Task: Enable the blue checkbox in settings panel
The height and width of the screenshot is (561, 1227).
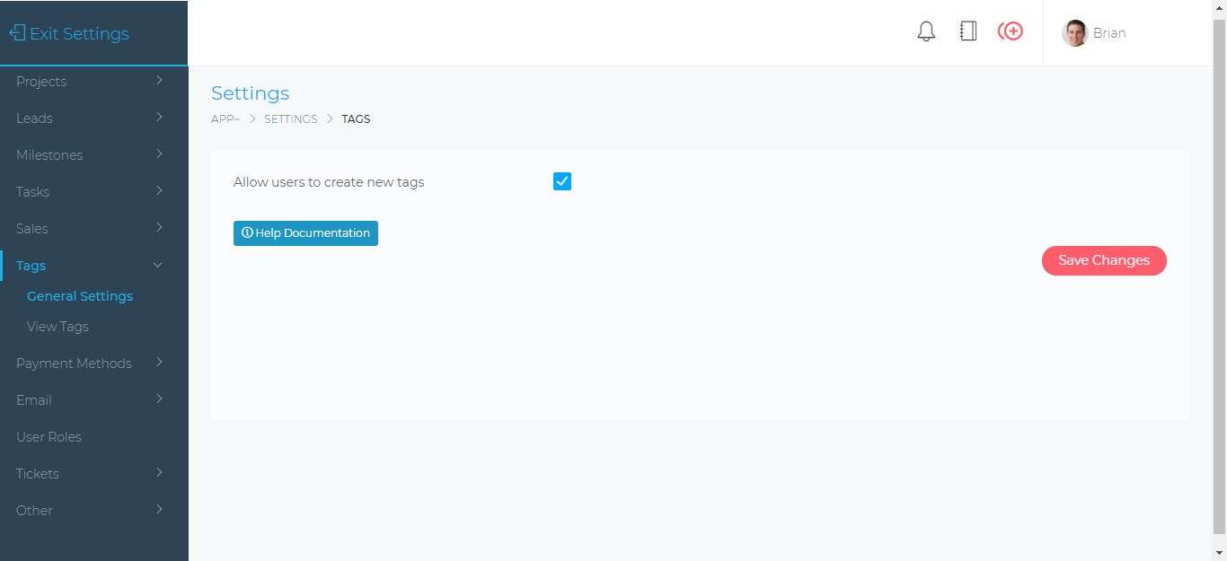Action: pos(561,180)
